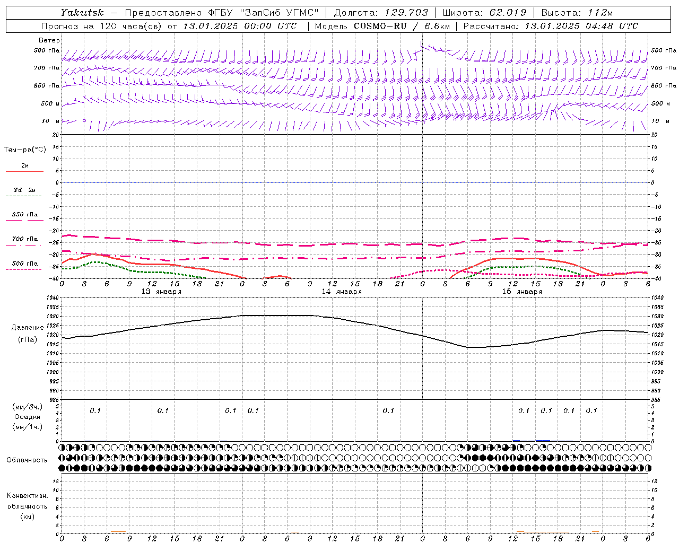Viewport: 679px width, 543px height.
Task: Click the Долгота: 129.703 field
Action: pos(381,13)
